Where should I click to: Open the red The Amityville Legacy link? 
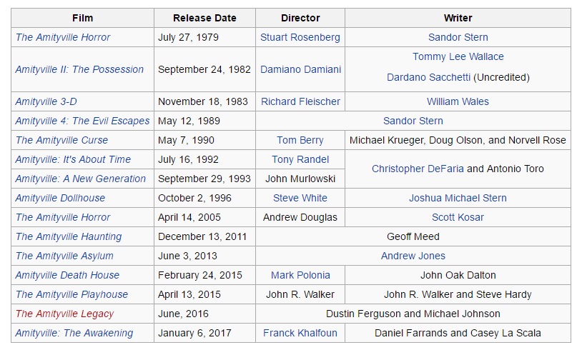pos(64,314)
